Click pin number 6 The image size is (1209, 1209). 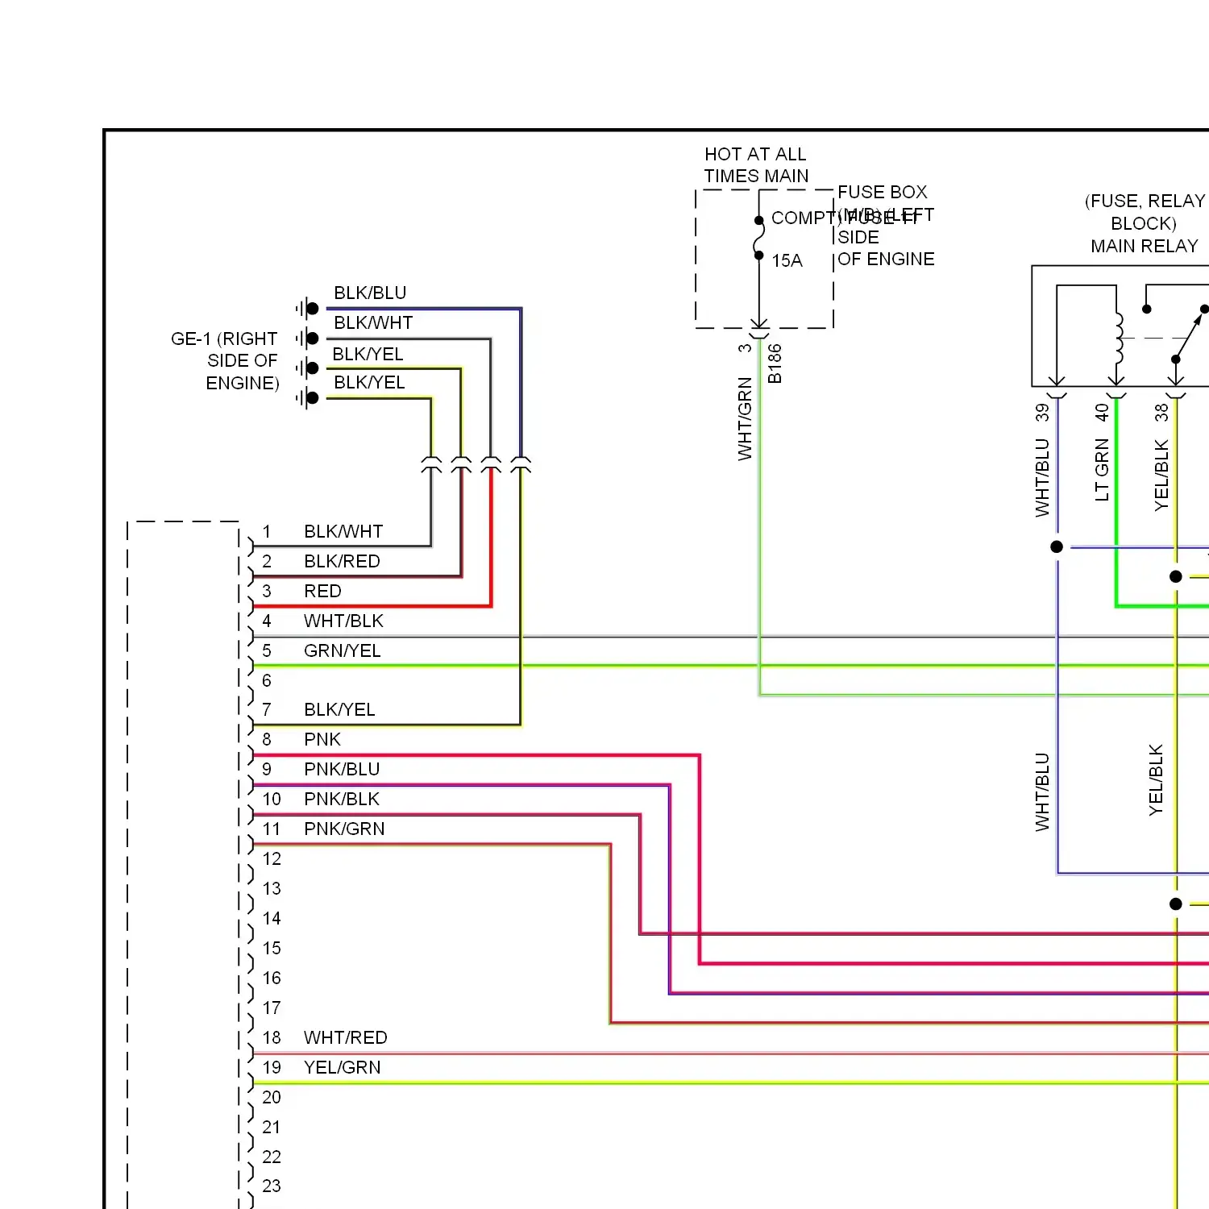tap(267, 680)
